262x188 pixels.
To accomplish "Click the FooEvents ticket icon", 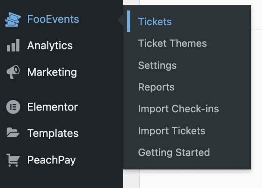I will click(13, 19).
